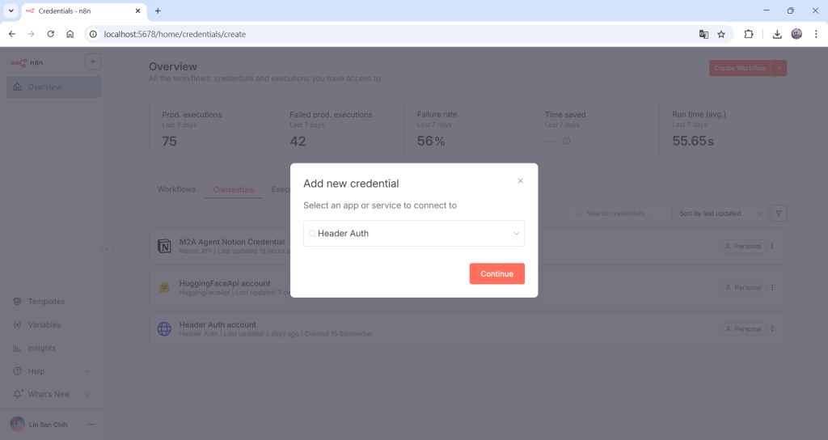828x440 pixels.
Task: Reload the page in the browser
Action: click(x=51, y=34)
